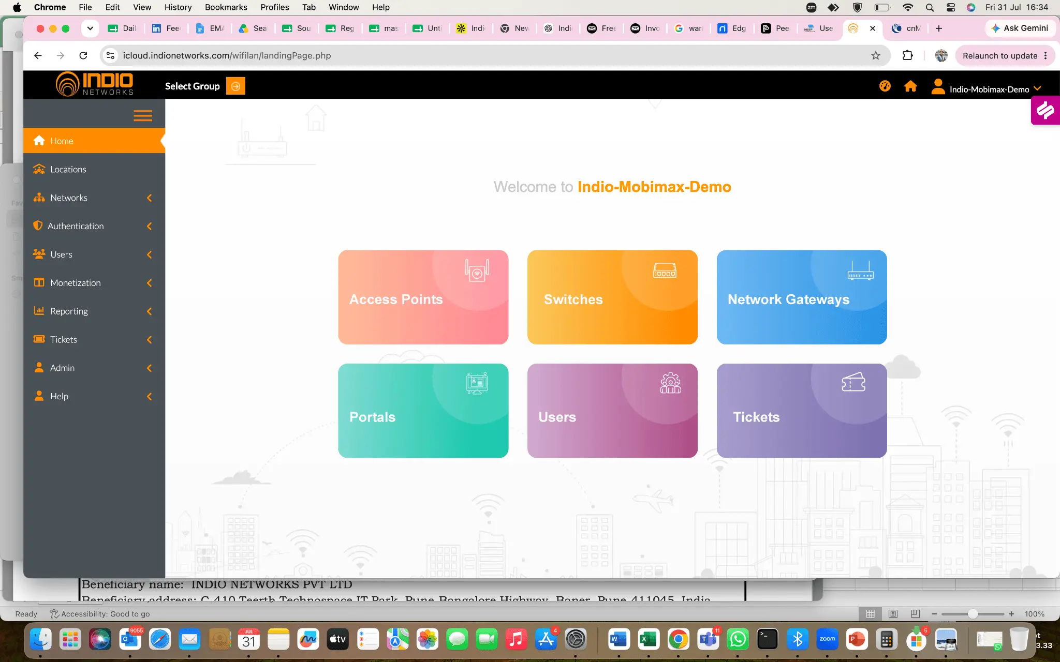
Task: Switch to the cnM browser tab
Action: [906, 28]
